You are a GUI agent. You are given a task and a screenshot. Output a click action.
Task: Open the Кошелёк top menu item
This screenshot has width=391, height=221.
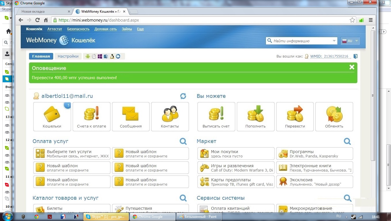pos(34,29)
